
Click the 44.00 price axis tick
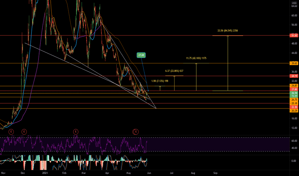tap(294, 53)
